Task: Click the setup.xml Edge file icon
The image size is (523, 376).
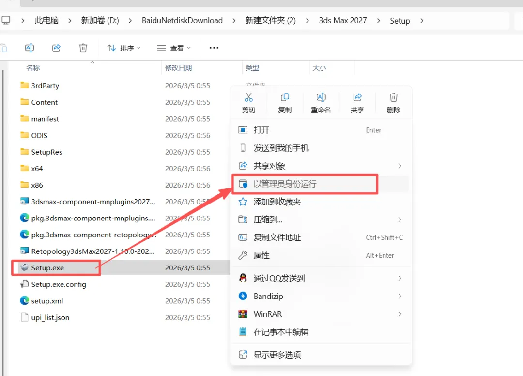Action: [x=24, y=300]
